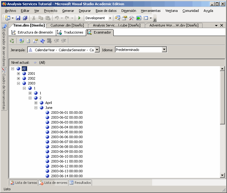Open the Explorador de servidores side panel

click(4, 45)
